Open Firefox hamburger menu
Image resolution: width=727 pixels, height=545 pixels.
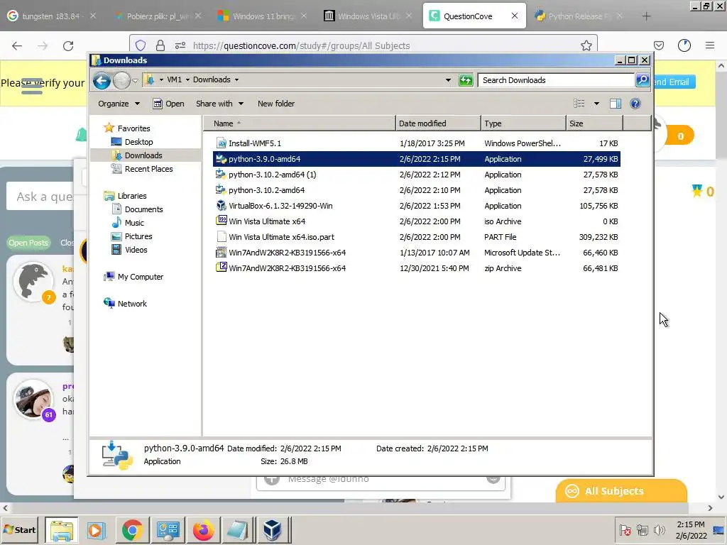pos(710,45)
